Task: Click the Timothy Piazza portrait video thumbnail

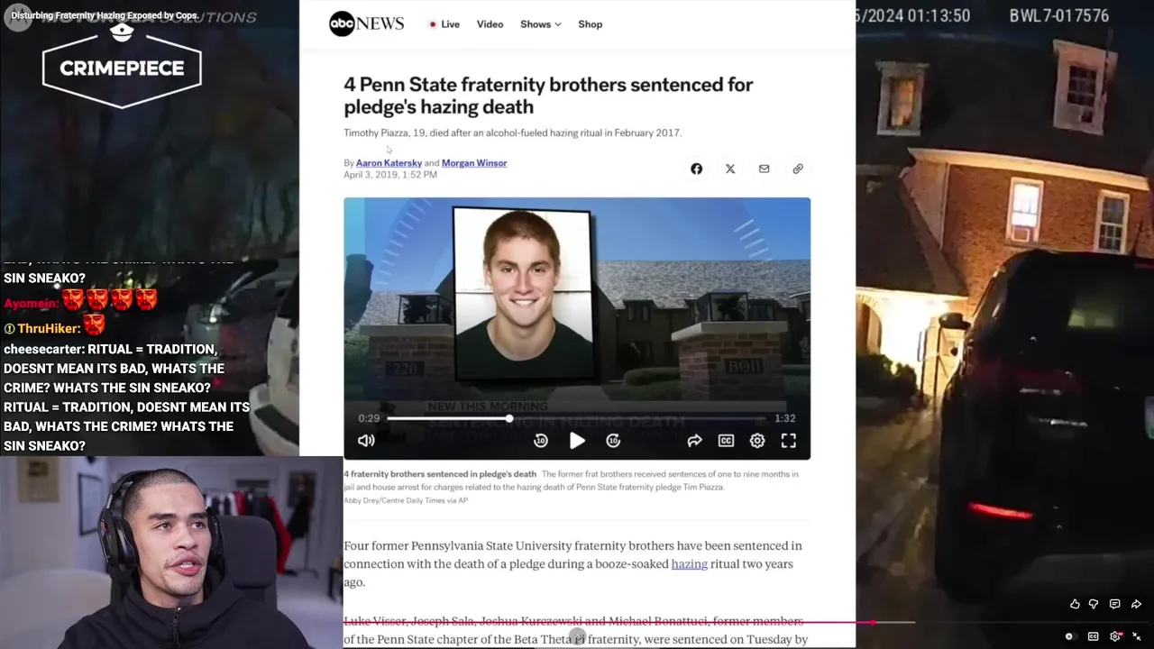Action: tap(523, 295)
